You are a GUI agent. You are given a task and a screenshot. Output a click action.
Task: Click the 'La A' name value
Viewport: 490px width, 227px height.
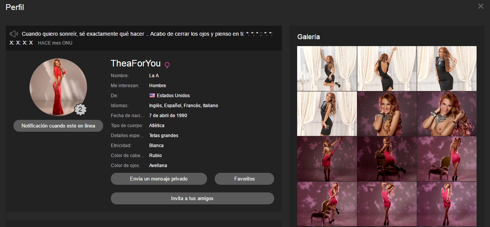point(154,76)
